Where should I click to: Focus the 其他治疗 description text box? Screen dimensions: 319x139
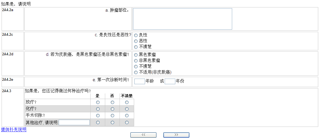(74, 122)
